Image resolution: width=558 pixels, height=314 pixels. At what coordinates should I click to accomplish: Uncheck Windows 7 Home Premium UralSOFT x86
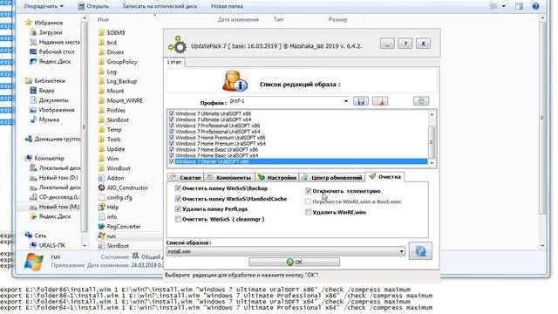coord(172,138)
